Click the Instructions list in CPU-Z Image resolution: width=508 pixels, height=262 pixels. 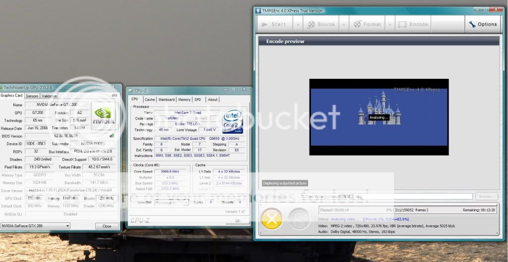click(200, 156)
